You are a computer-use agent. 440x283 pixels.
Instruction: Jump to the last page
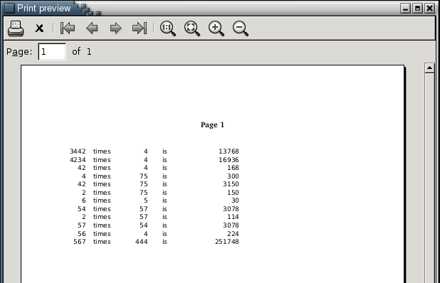point(140,28)
